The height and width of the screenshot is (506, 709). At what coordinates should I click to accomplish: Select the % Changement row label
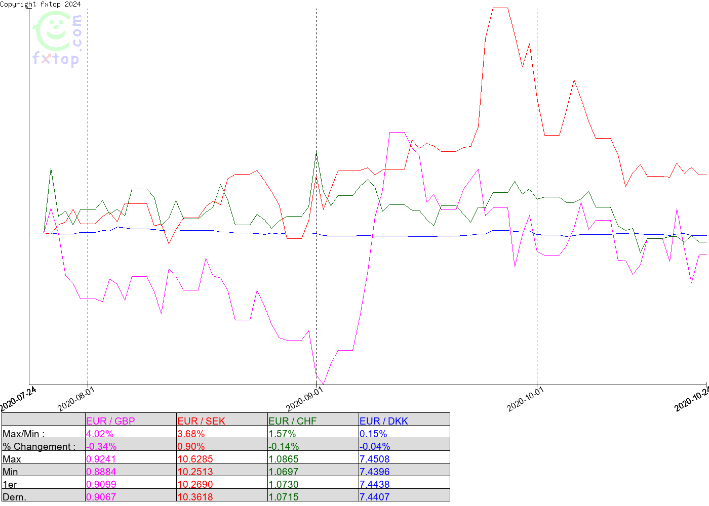pos(39,446)
